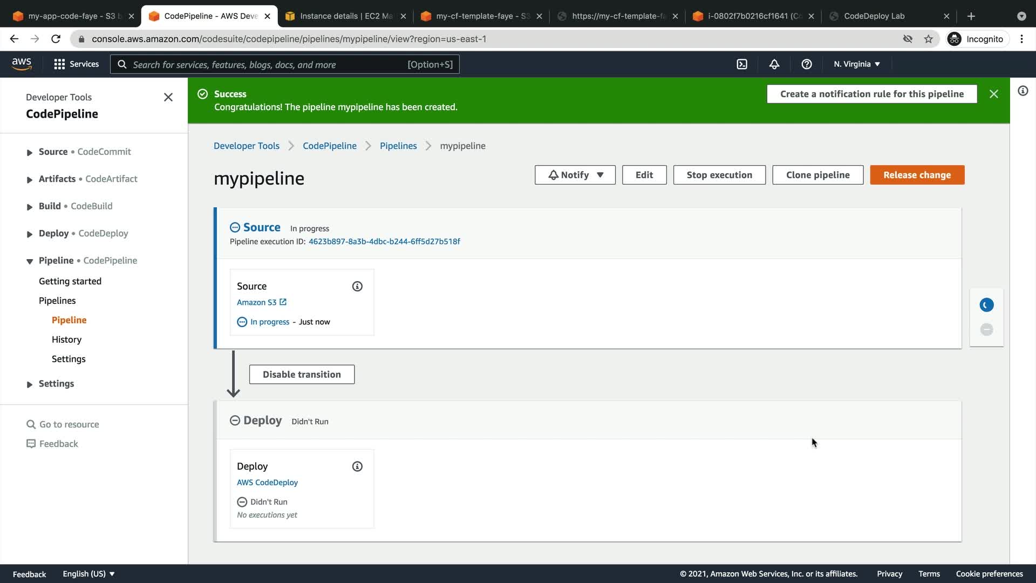
Task: Open History in the sidebar
Action: tap(66, 340)
